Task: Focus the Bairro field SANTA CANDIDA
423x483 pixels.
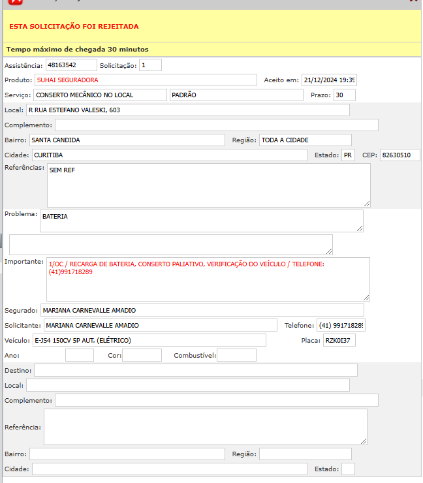Action: pos(127,140)
